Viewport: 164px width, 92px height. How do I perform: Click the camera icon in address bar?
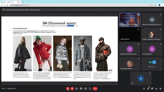point(150,5)
